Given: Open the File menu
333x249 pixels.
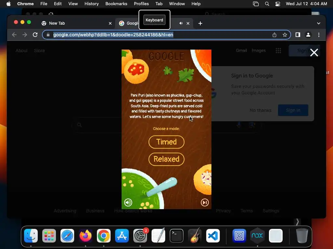Looking at the screenshot, I should coord(44,4).
